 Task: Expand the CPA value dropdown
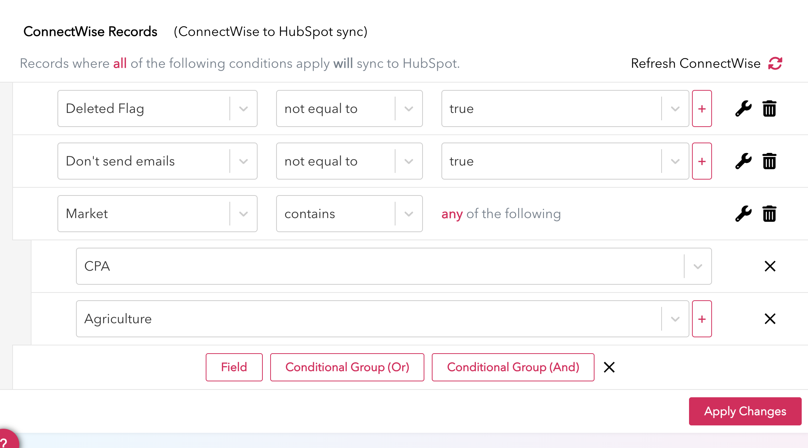tap(698, 266)
